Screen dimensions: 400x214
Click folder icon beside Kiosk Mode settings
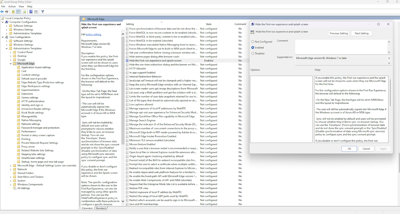pos(19,113)
